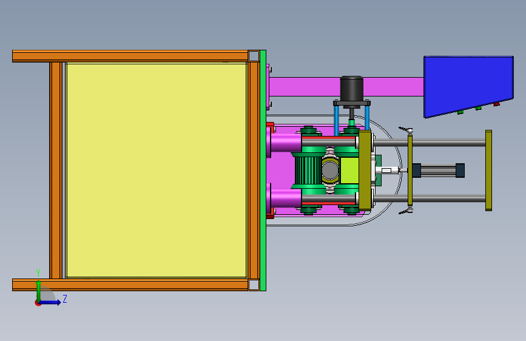Click the gray circular part at the center
Viewport: 526px width, 341px height.
click(x=330, y=170)
